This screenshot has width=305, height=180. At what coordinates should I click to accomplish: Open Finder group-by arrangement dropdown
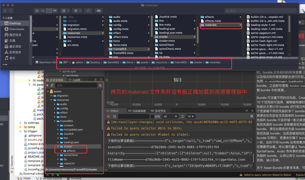[65, 11]
